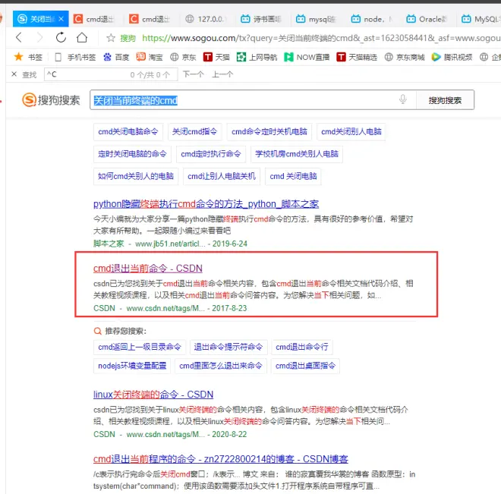Image resolution: width=501 pixels, height=494 pixels.
Task: Switch to the Oracle tab
Action: 427,19
